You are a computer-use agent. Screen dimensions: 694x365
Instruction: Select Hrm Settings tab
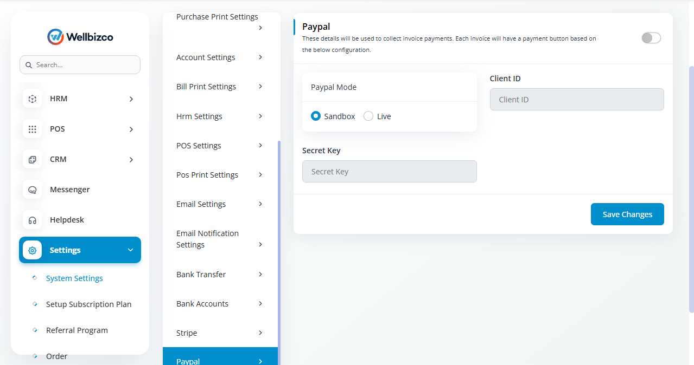click(220, 116)
